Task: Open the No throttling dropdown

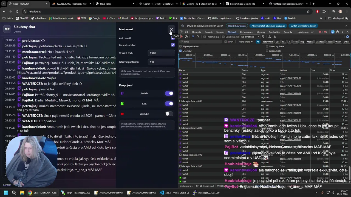Action: click(x=250, y=37)
